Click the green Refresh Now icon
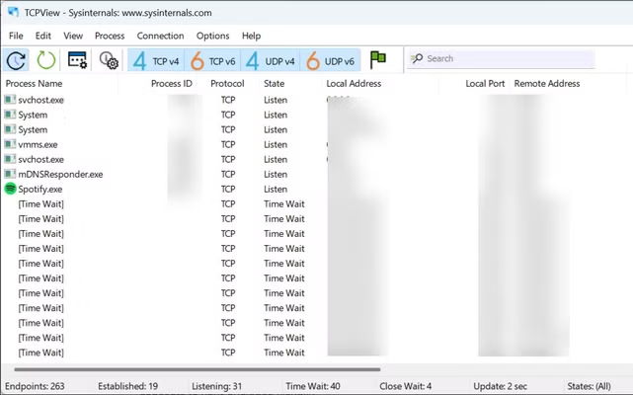This screenshot has height=395, width=633. (46, 60)
